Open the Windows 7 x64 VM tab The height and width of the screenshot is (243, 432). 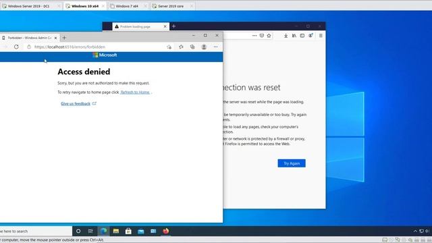(127, 6)
